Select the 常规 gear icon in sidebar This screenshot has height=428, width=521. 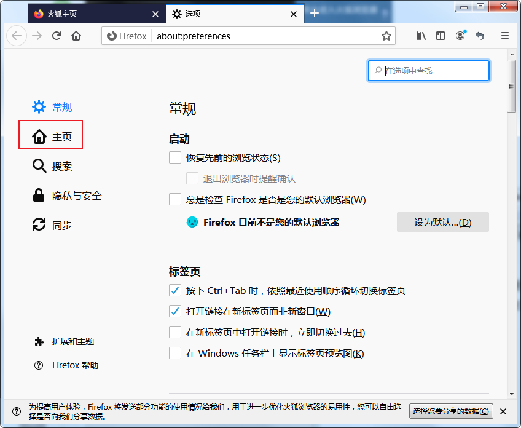click(39, 106)
